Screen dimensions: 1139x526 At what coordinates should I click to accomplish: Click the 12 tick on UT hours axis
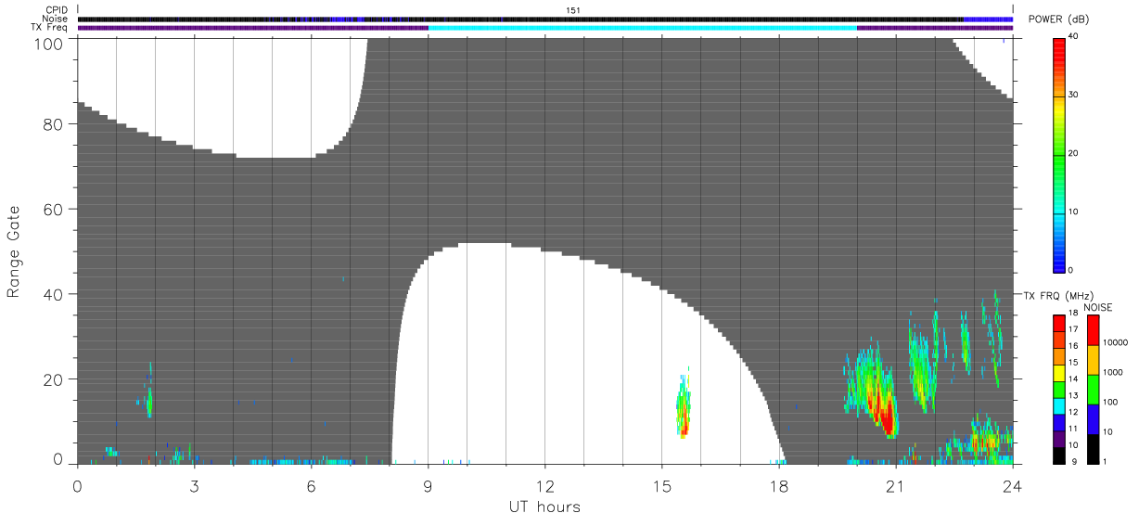click(x=544, y=485)
